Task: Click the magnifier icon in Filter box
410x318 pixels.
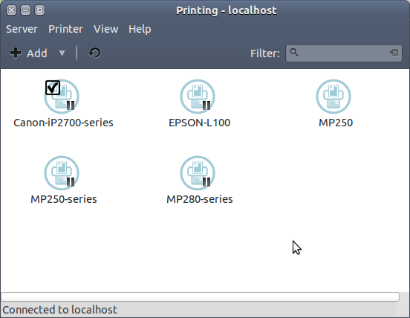Action: coord(294,53)
